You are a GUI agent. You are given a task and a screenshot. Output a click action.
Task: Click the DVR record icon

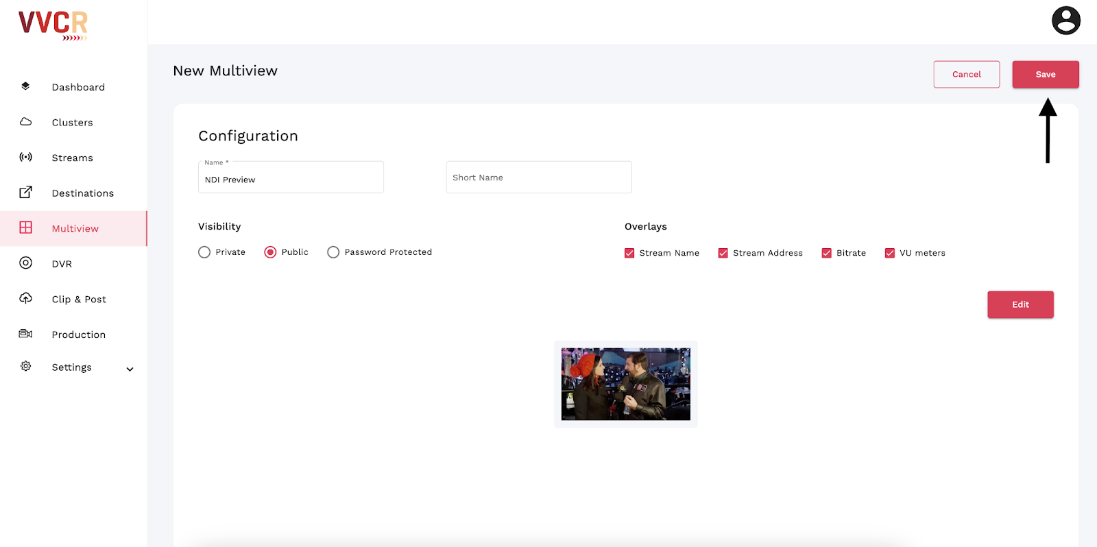point(25,263)
